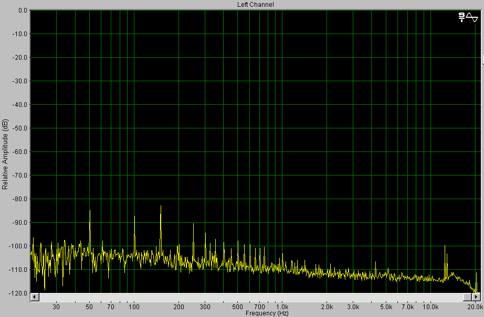The image size is (484, 317).
Task: Click the '300' frequency tick label
Action: coord(205,307)
